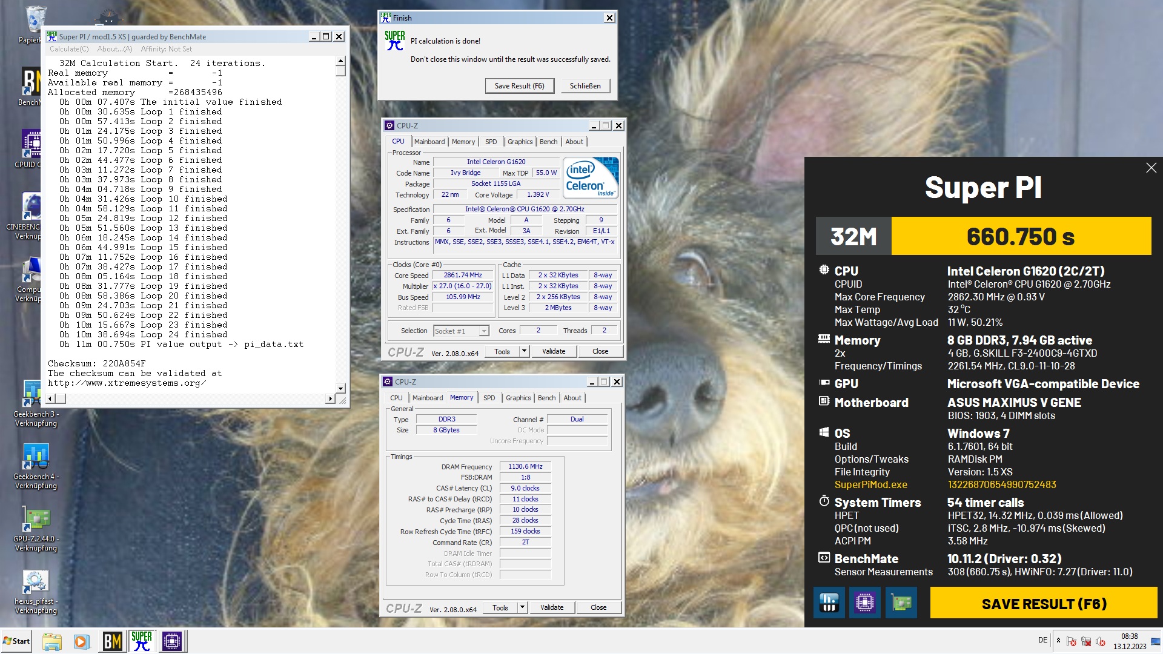Close the Finish dialog with its X button
Image resolution: width=1163 pixels, height=654 pixels.
[x=609, y=18]
